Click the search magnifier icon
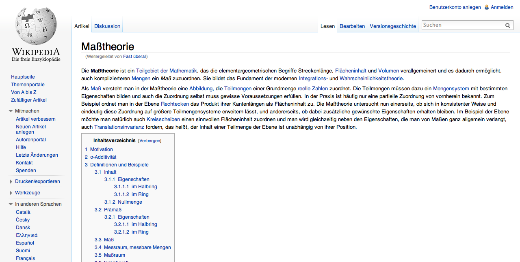The width and height of the screenshot is (520, 262). click(x=508, y=26)
